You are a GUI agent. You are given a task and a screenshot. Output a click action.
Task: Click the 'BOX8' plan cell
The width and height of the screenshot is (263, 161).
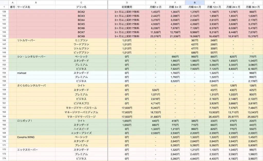point(81,36)
